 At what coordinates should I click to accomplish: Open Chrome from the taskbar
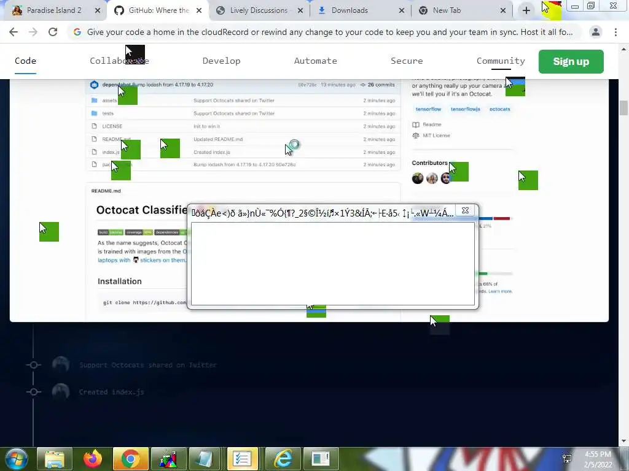click(131, 459)
